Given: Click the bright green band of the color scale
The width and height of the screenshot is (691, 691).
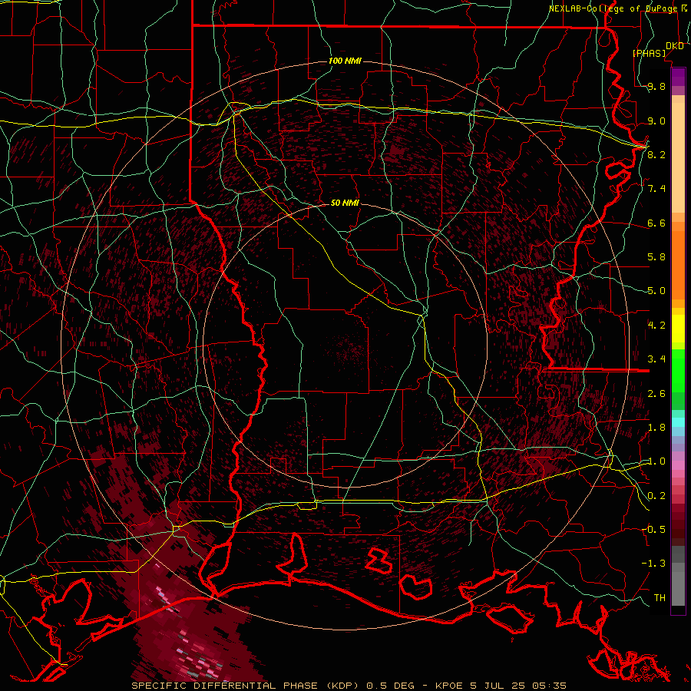Looking at the screenshot, I should click(x=678, y=370).
